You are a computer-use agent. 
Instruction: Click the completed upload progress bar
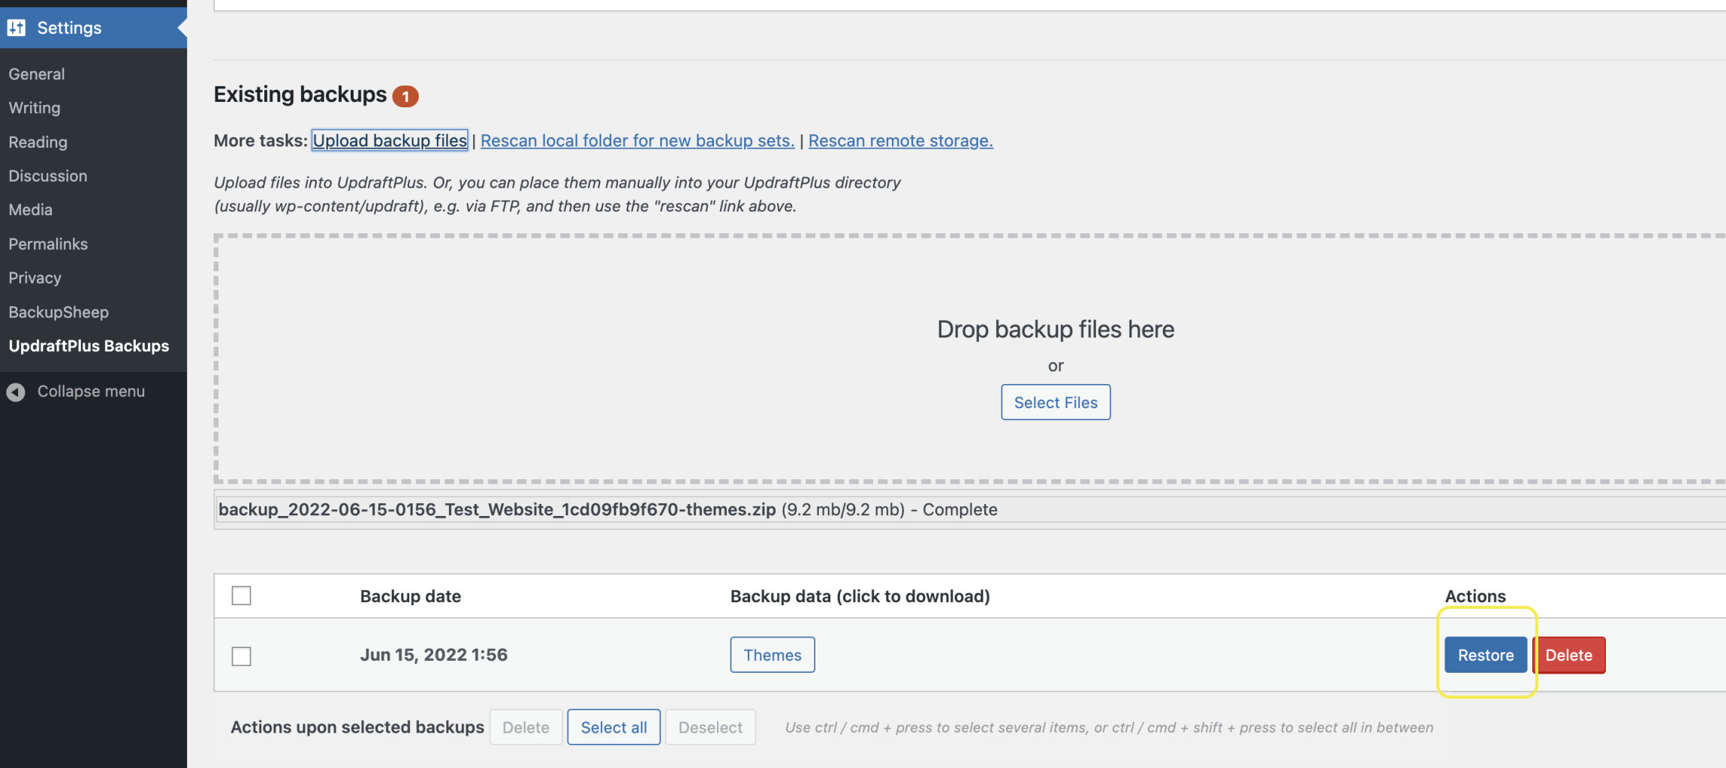click(x=970, y=510)
